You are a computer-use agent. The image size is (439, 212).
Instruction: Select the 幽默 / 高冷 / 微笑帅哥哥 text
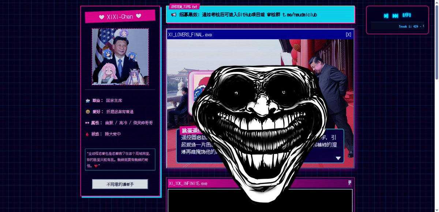coord(129,123)
